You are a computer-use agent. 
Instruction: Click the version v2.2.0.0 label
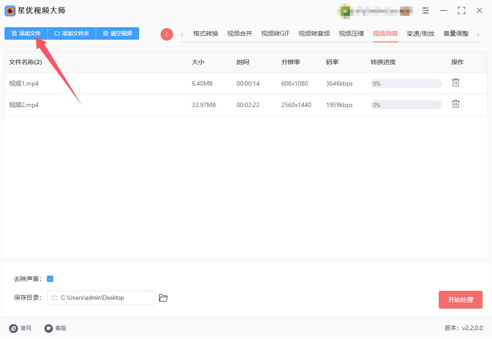click(464, 328)
